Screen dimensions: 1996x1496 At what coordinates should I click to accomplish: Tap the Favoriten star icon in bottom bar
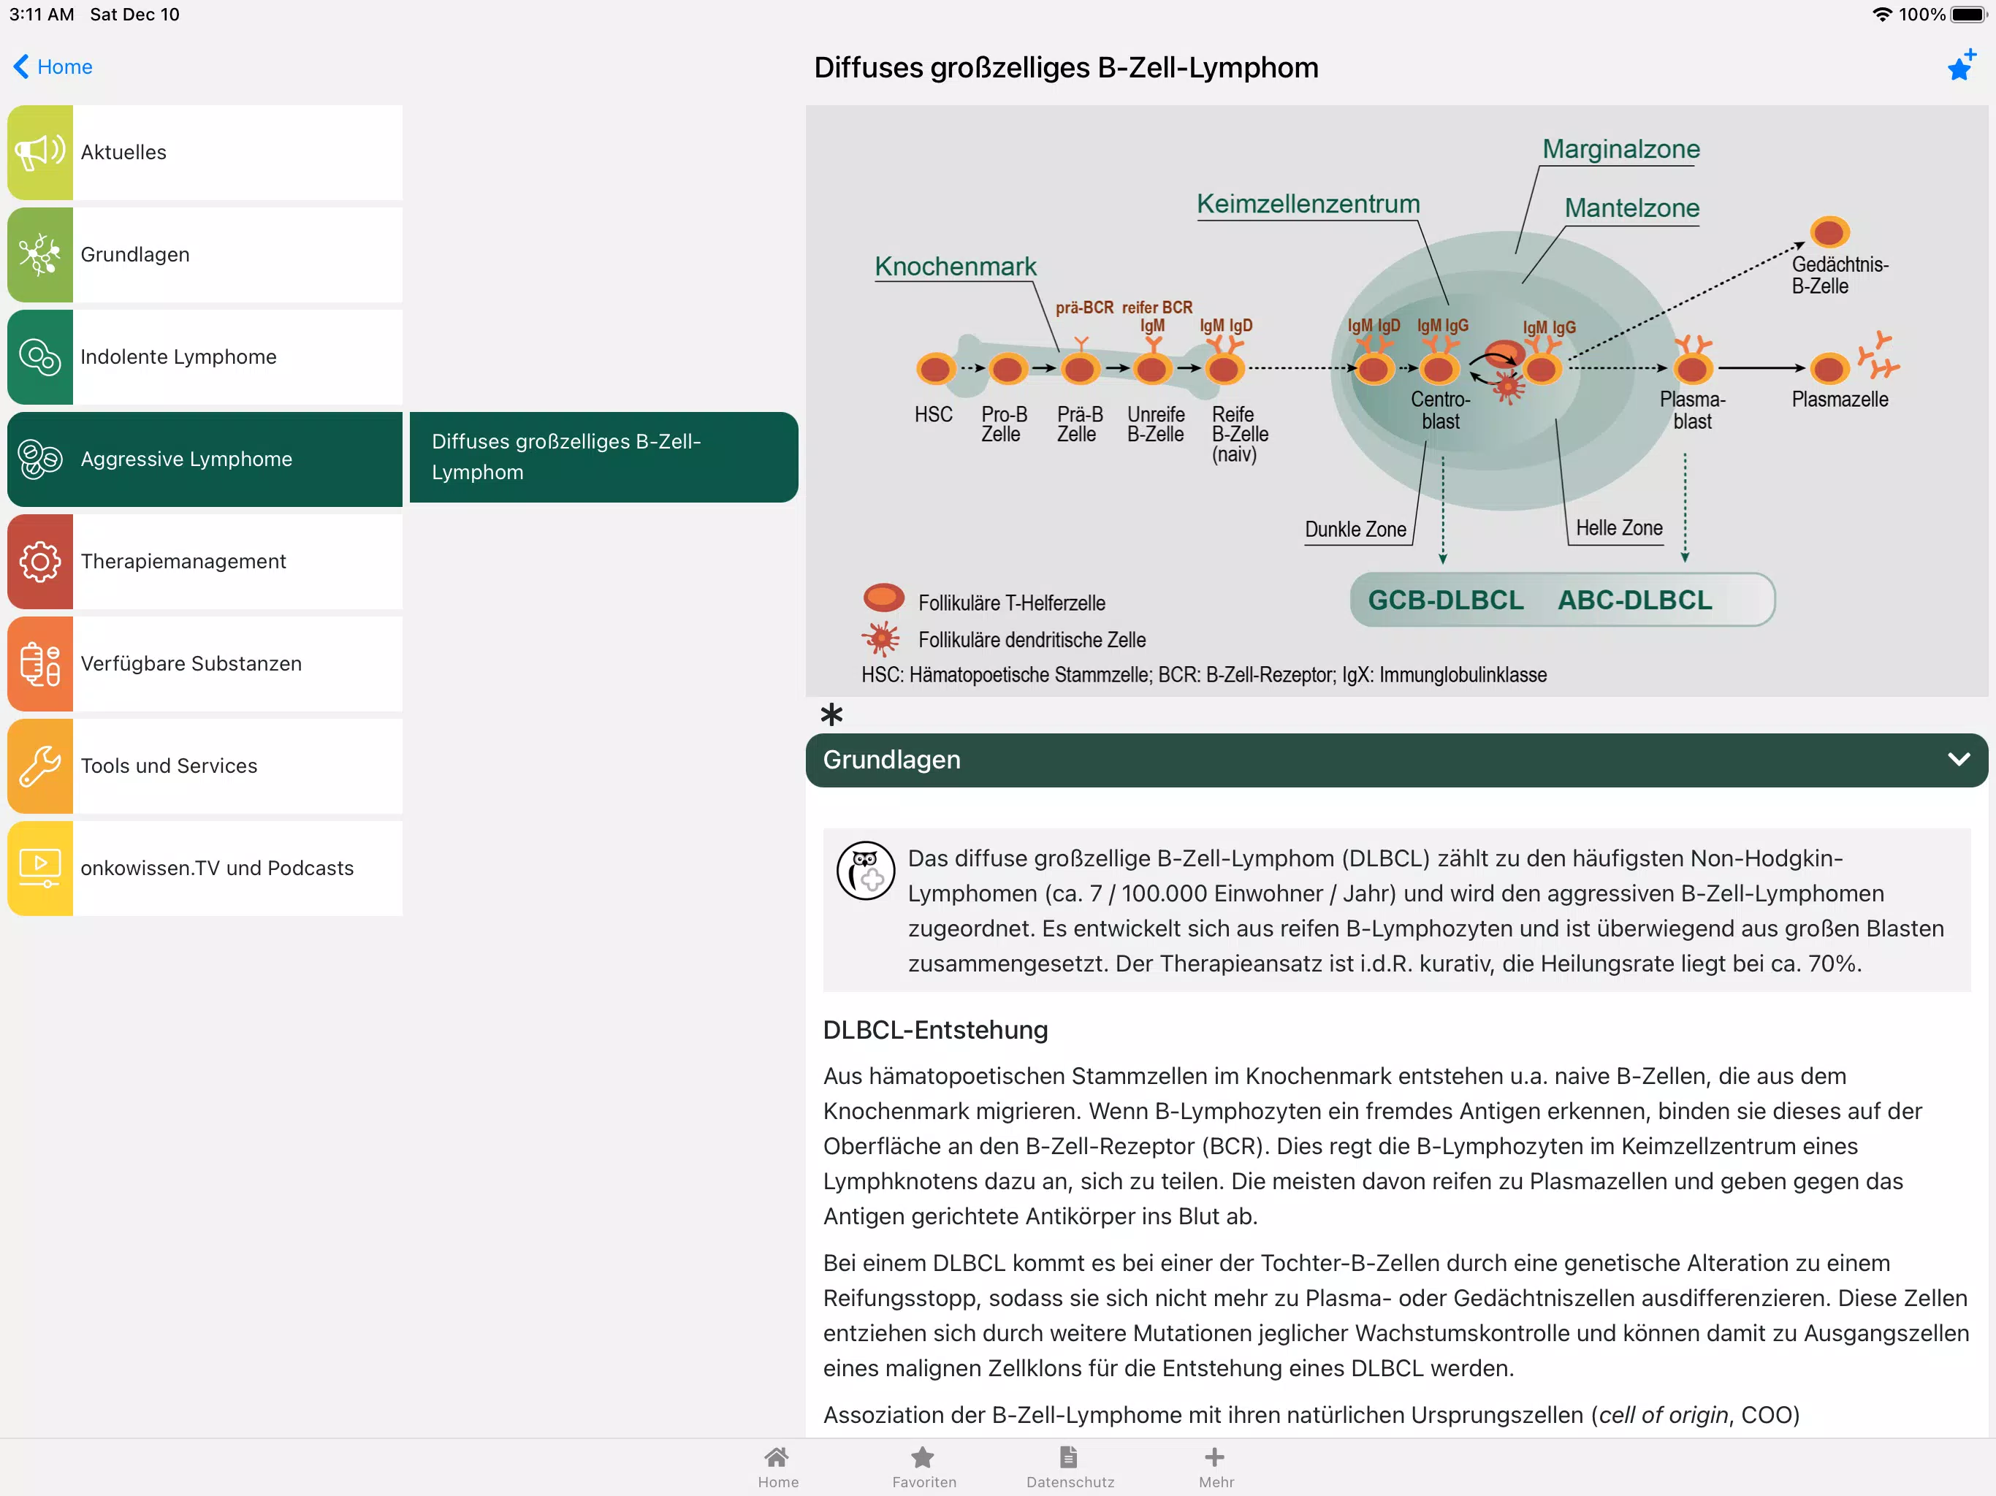(923, 1457)
